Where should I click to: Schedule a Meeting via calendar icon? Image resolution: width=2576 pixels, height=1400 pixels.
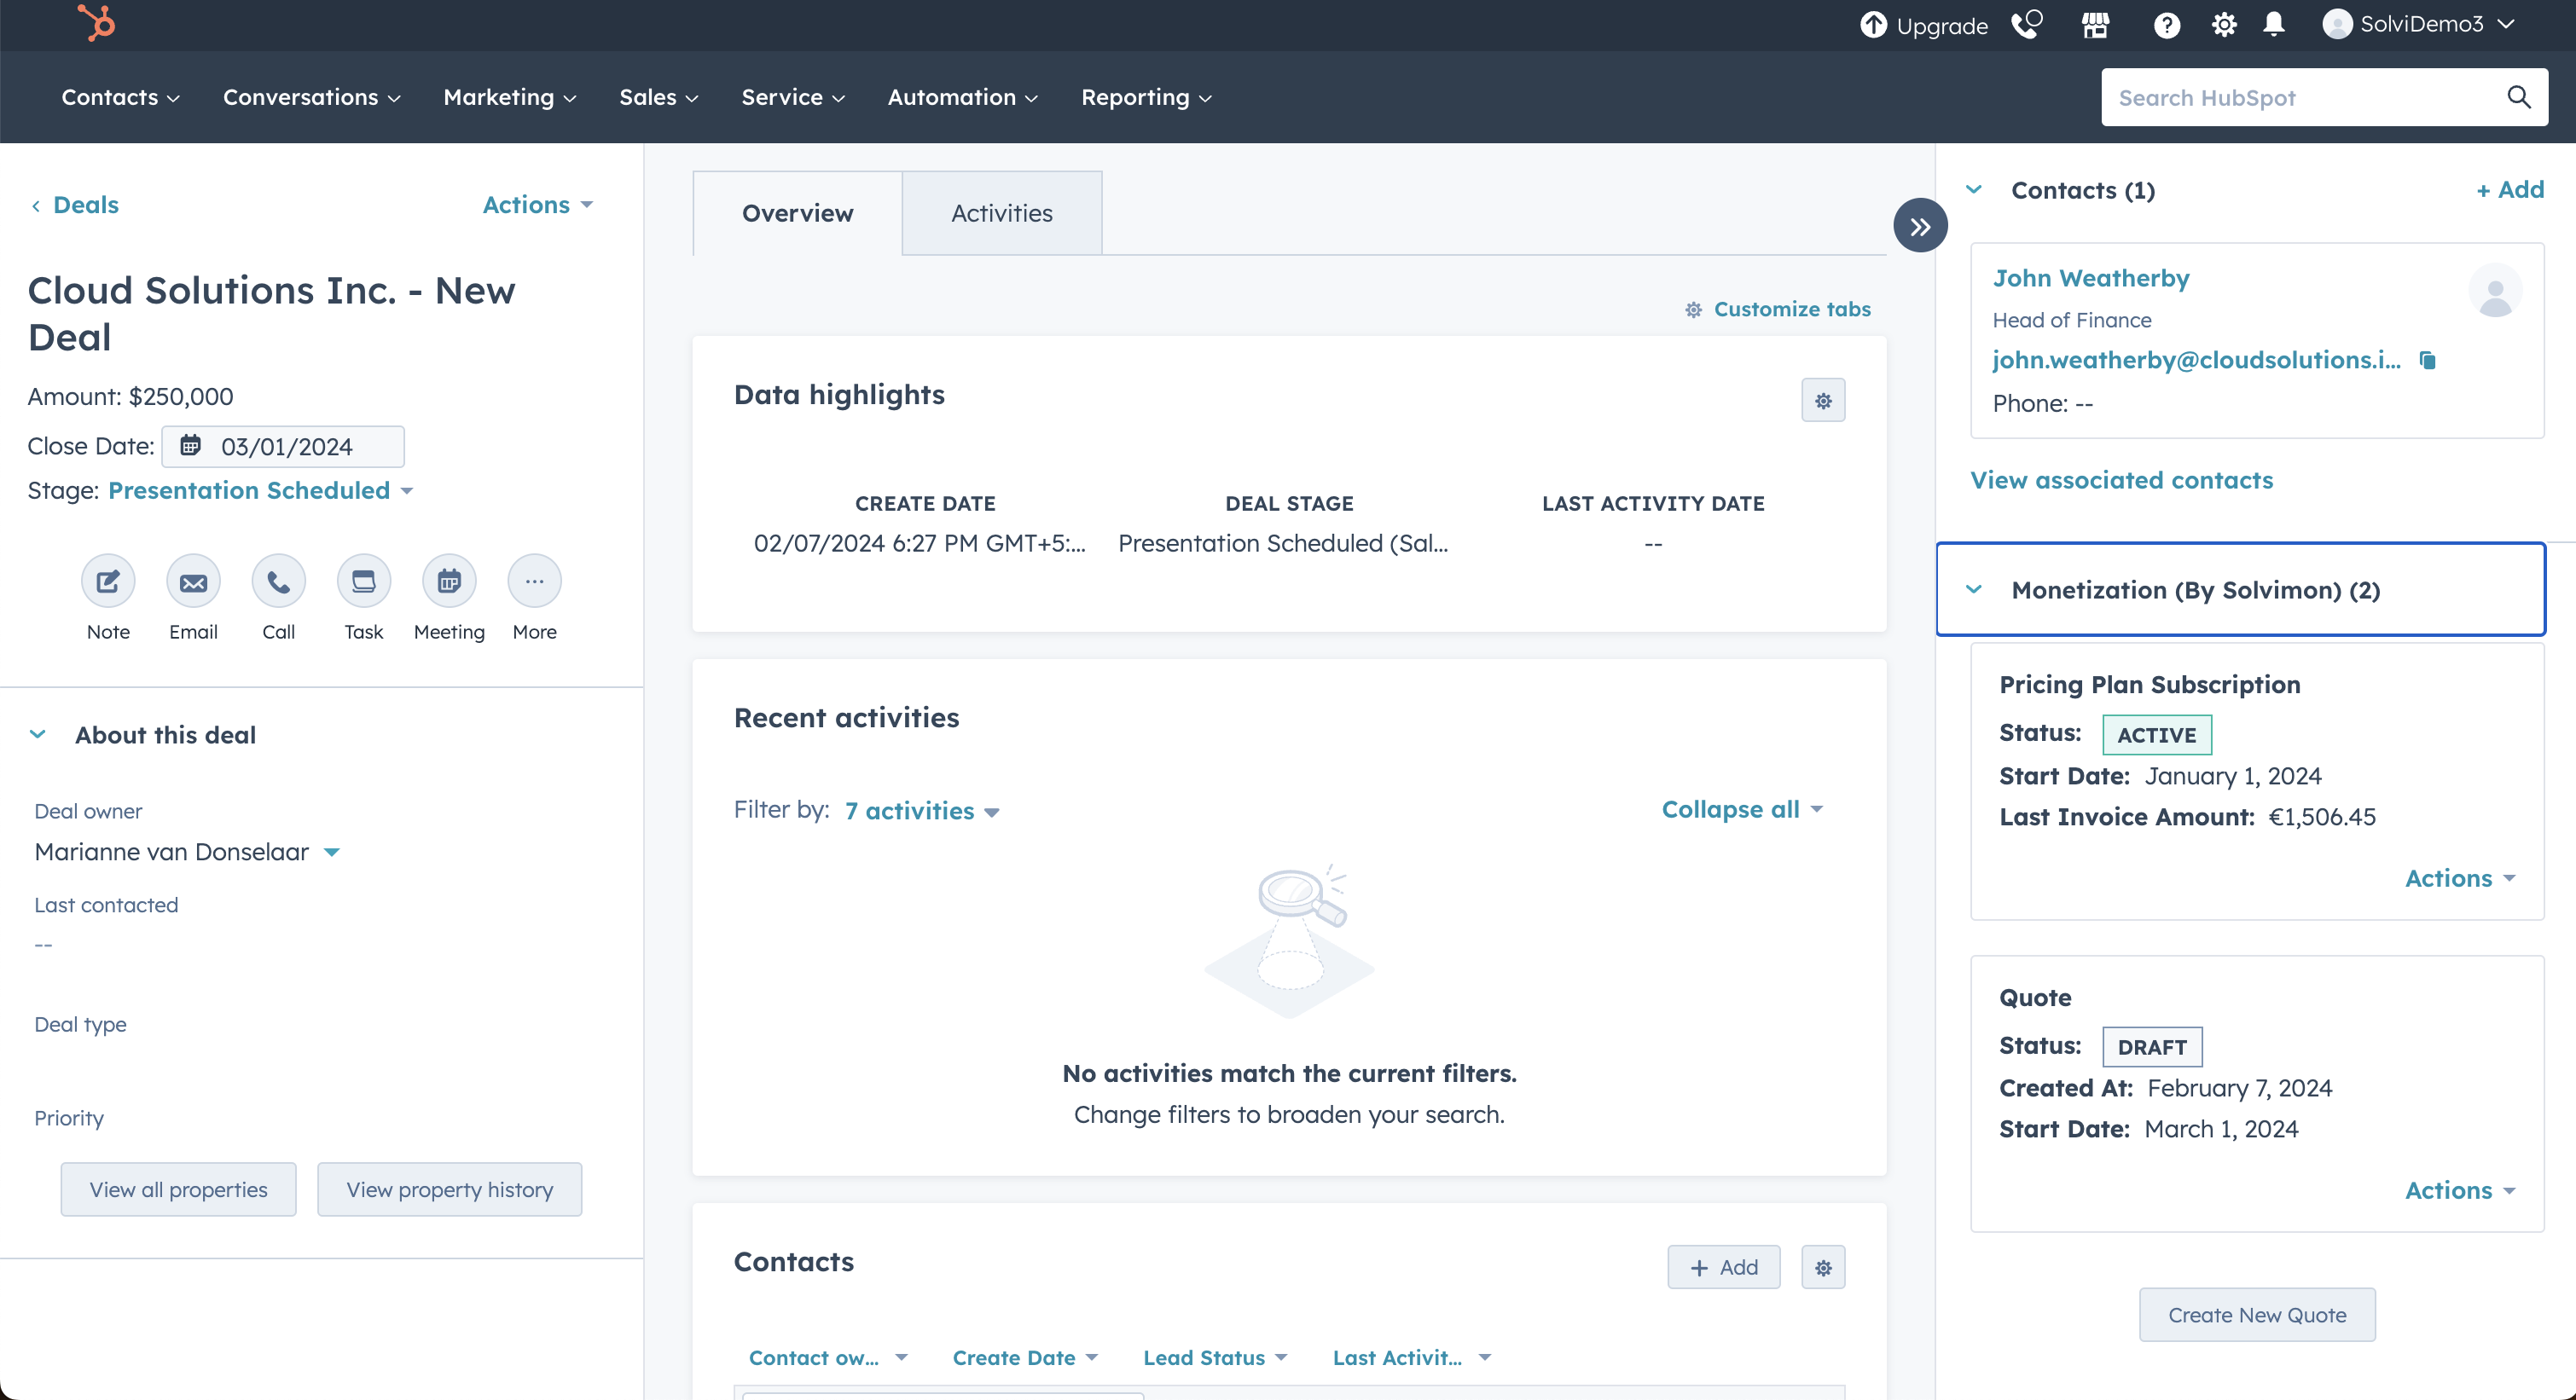point(449,581)
